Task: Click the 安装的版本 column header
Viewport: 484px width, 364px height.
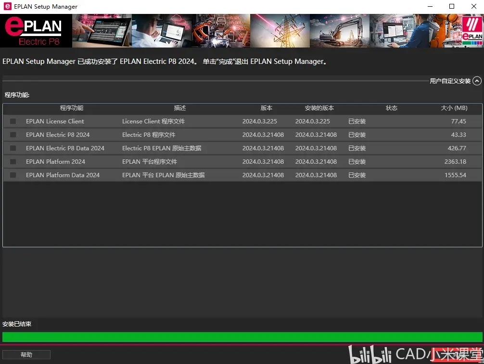Action: (x=319, y=108)
